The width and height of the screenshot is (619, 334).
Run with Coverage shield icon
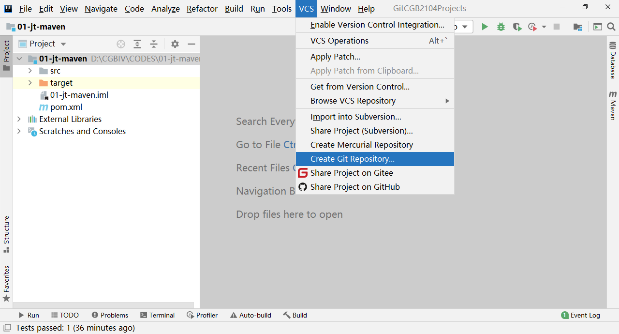[x=517, y=27]
